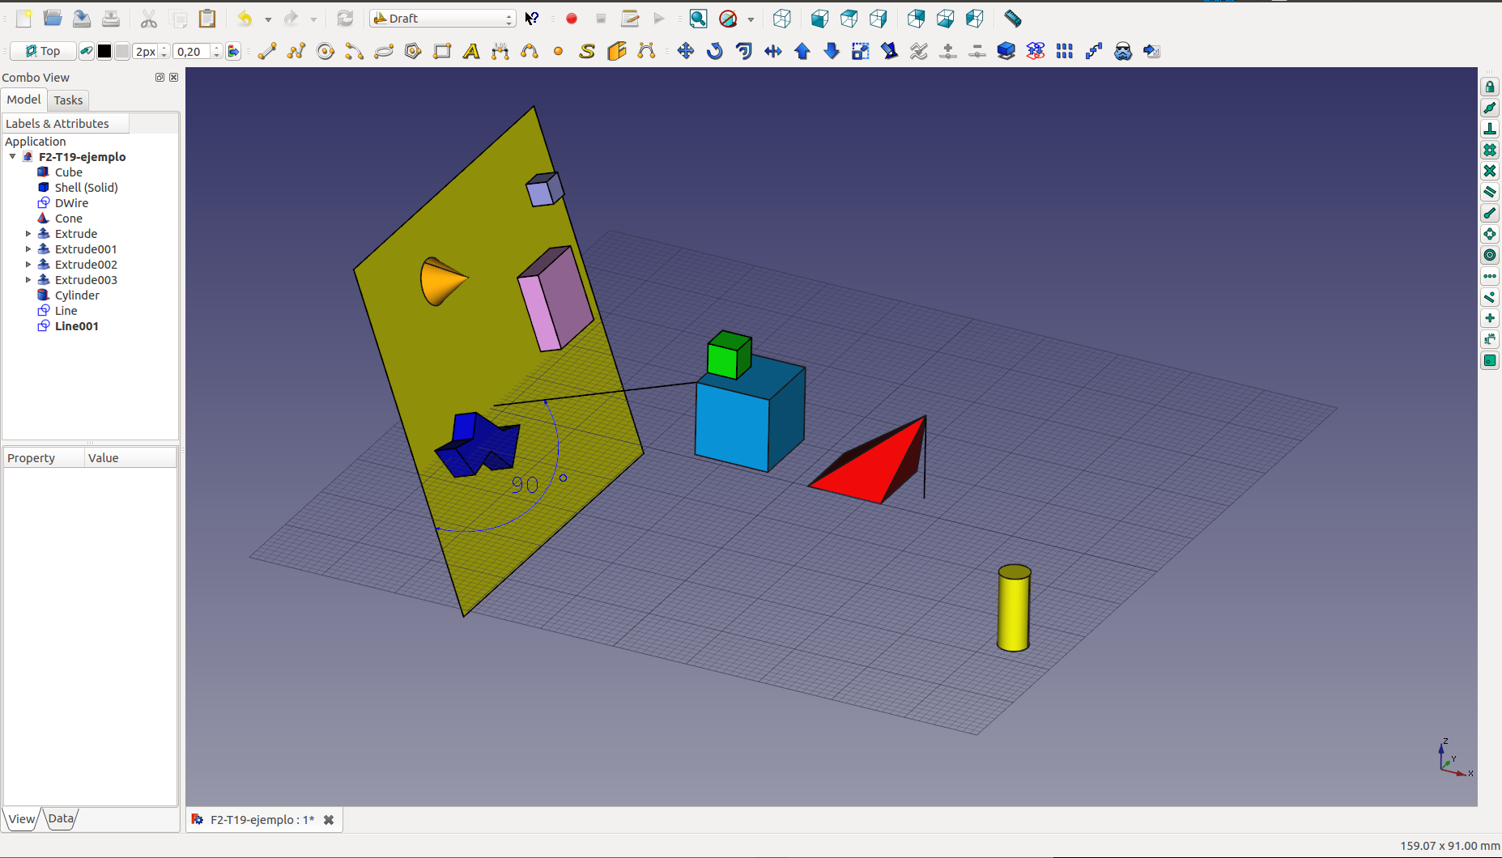This screenshot has width=1502, height=858.
Task: Open the Draft Array tool
Action: point(1064,51)
